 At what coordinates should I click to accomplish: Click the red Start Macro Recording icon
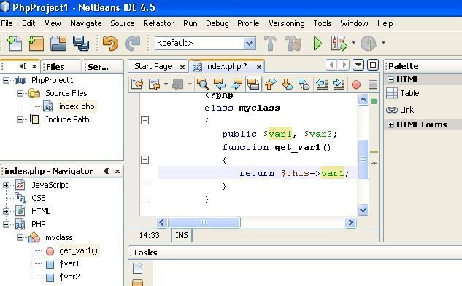coord(356,84)
